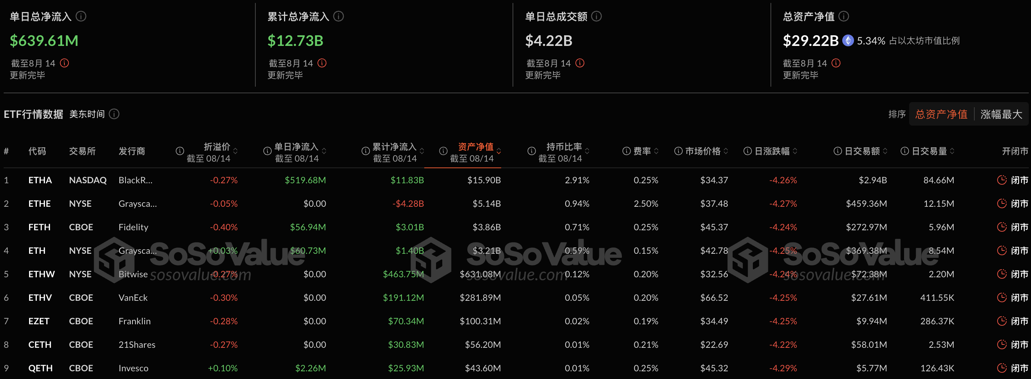Click info icon beside 单日净流入 column header
1031x379 pixels.
coord(267,151)
